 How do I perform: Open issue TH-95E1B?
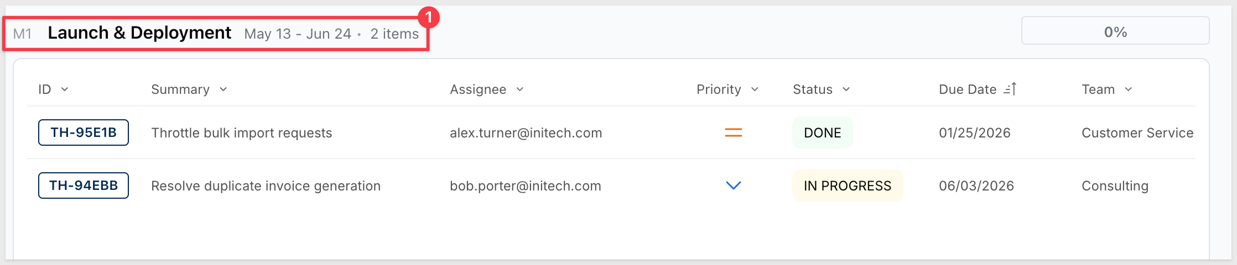[x=84, y=132]
